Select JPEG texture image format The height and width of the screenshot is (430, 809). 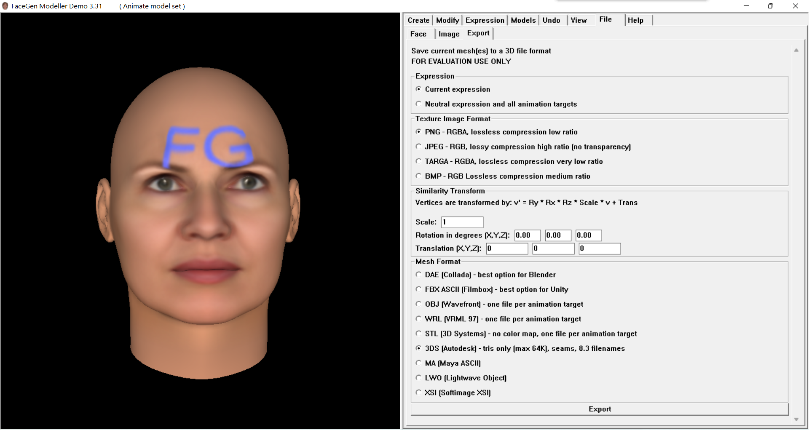523,147
